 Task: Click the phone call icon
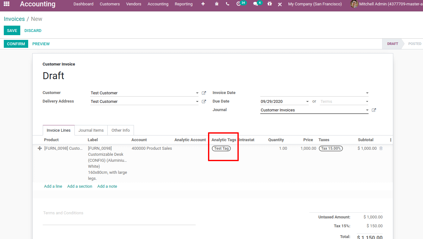(228, 4)
